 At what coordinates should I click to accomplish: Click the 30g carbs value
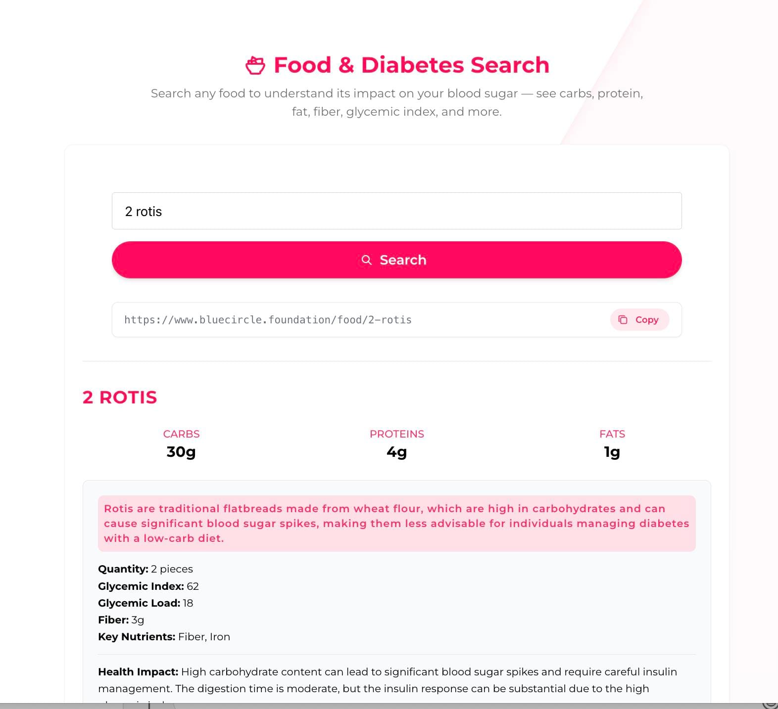pos(181,452)
